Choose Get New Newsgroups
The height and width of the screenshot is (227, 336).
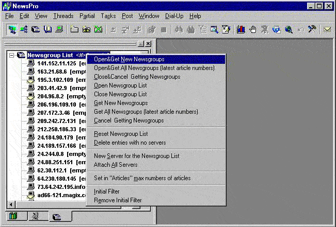pos(156,103)
